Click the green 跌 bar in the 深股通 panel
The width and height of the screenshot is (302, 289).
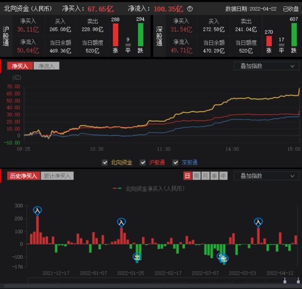(x=294, y=33)
